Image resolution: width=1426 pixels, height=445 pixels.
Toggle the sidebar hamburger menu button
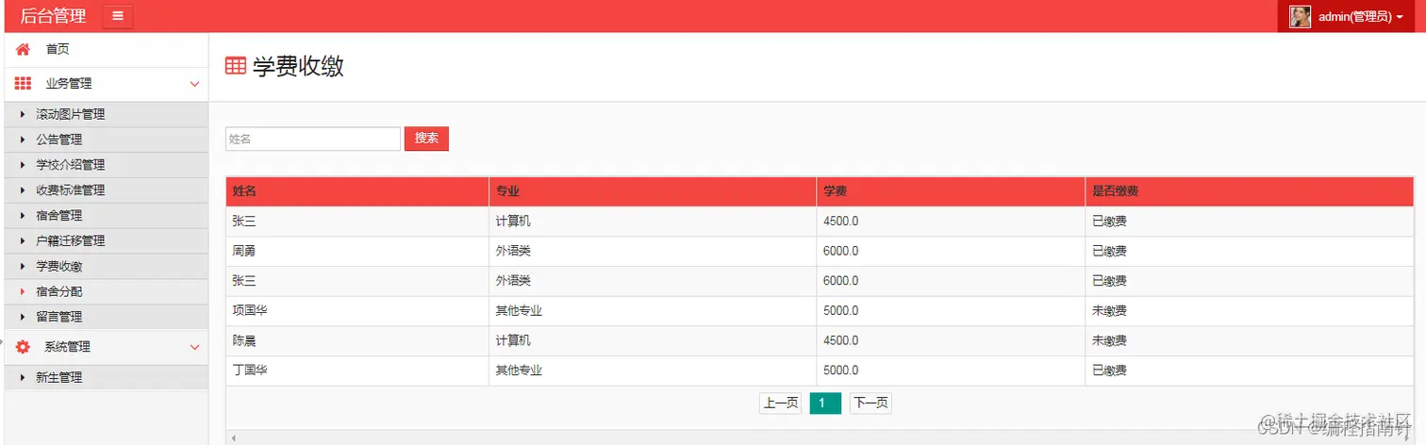pyautogui.click(x=117, y=16)
